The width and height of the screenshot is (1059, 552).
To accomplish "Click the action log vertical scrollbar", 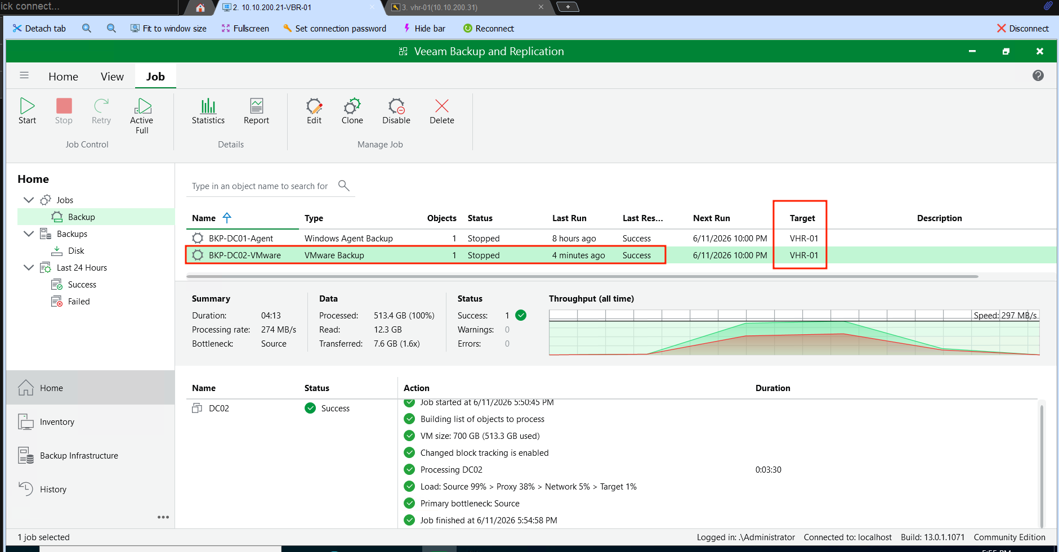I will tap(1042, 466).
